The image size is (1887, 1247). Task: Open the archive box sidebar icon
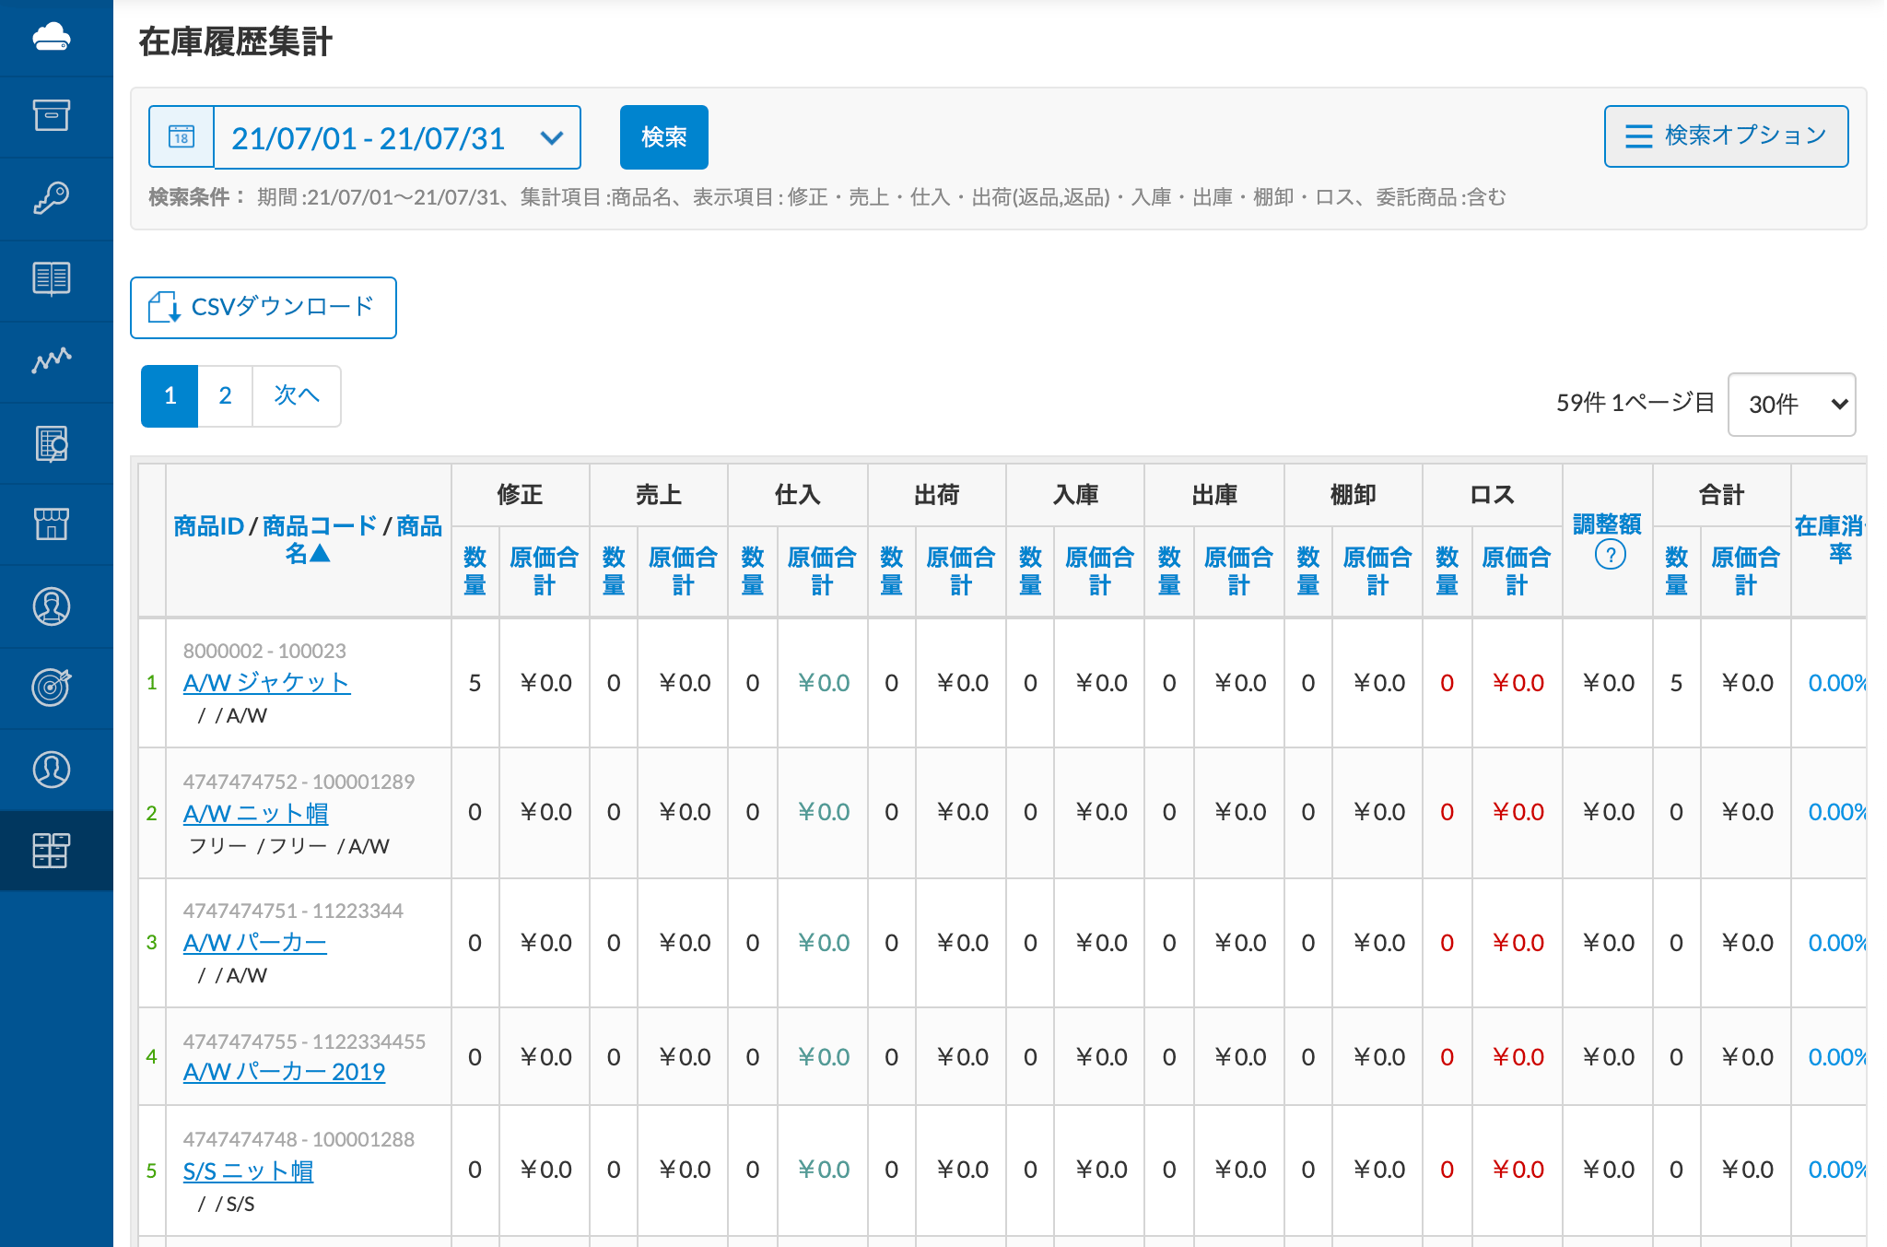(x=52, y=116)
